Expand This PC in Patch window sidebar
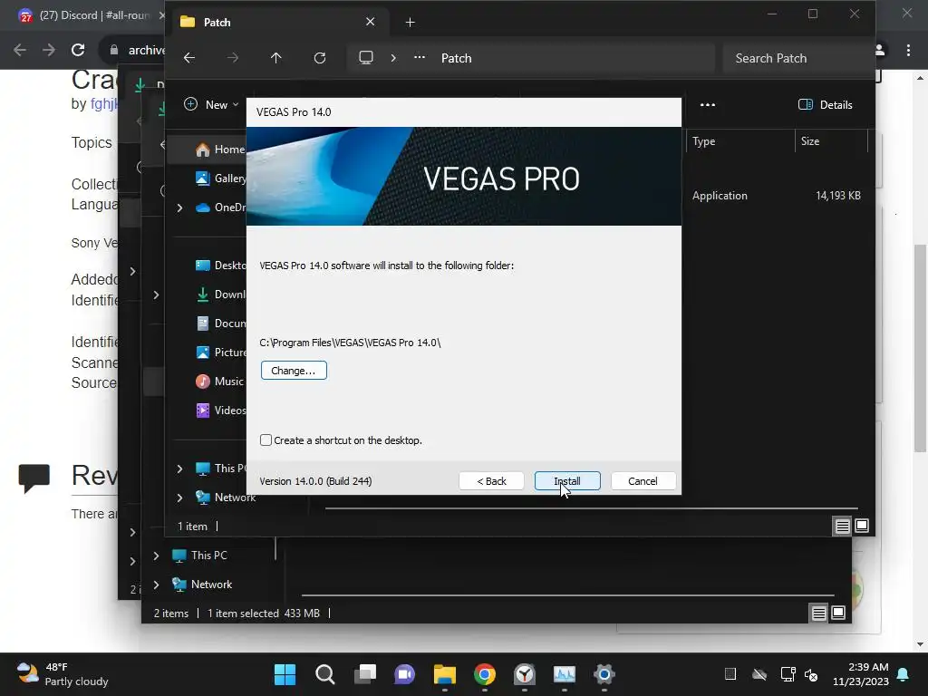Screen dimensions: 928x696 pyautogui.click(x=180, y=469)
